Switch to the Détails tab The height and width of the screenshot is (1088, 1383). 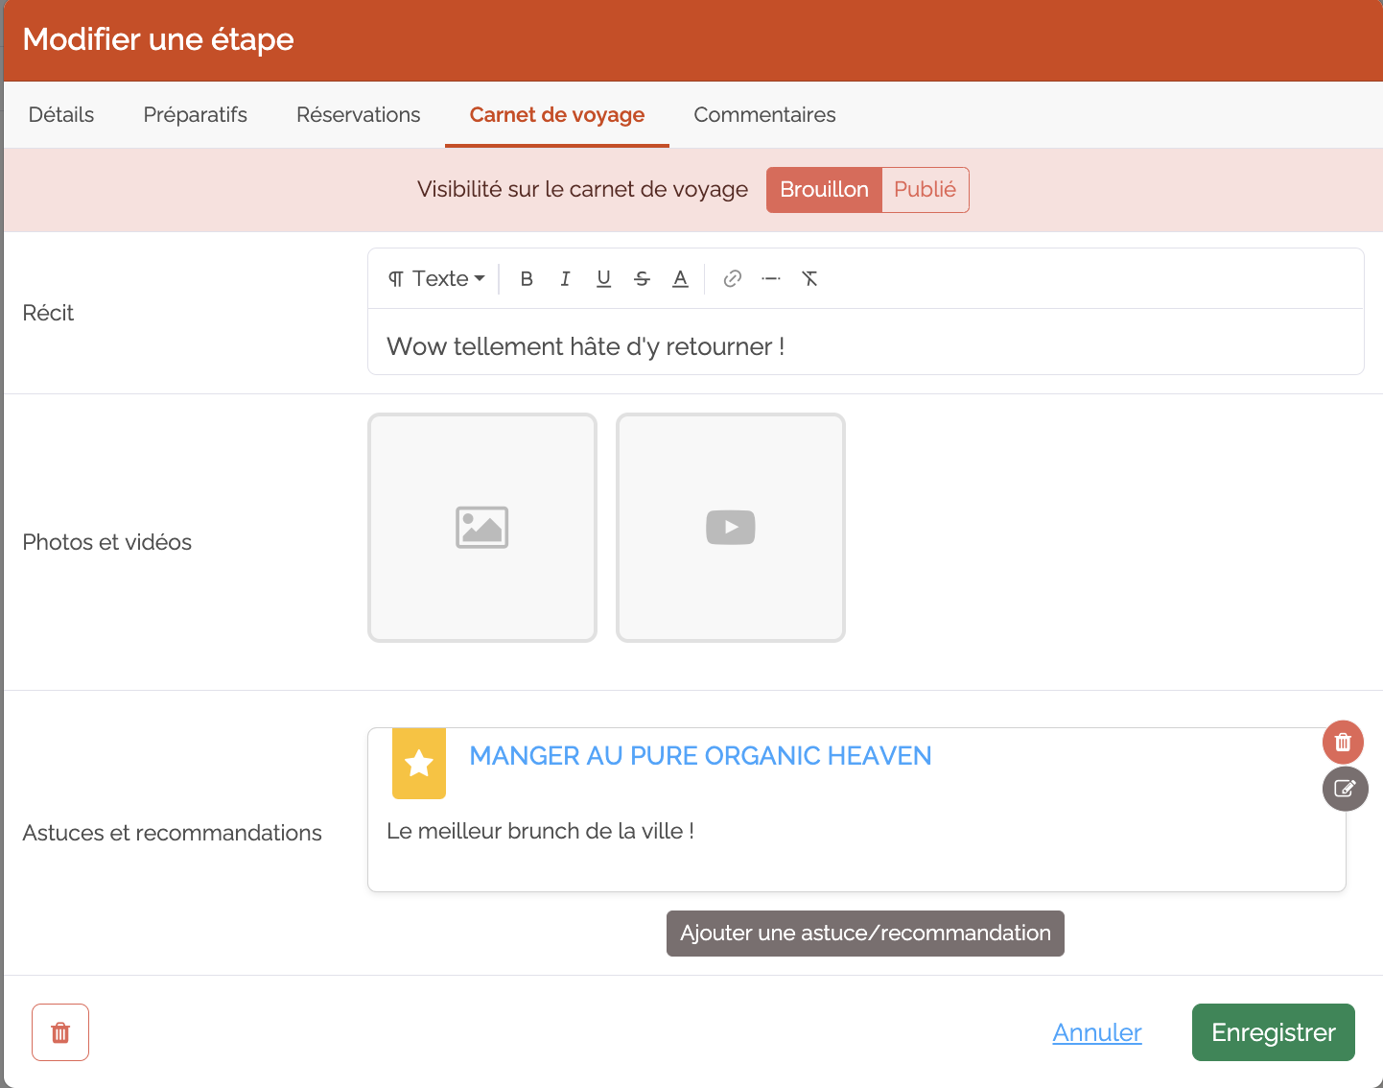(61, 115)
